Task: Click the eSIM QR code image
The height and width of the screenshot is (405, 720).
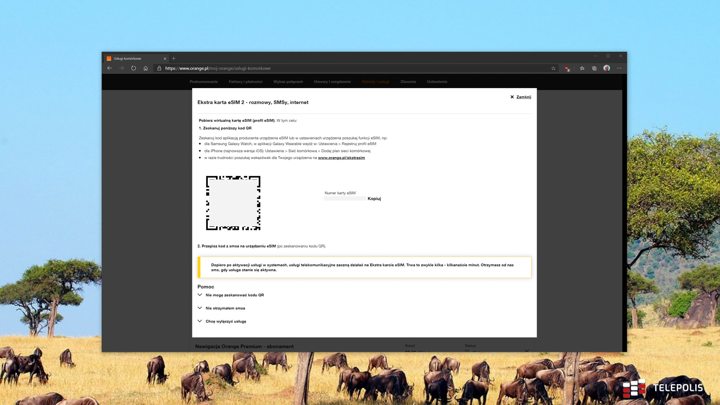Action: click(x=233, y=203)
